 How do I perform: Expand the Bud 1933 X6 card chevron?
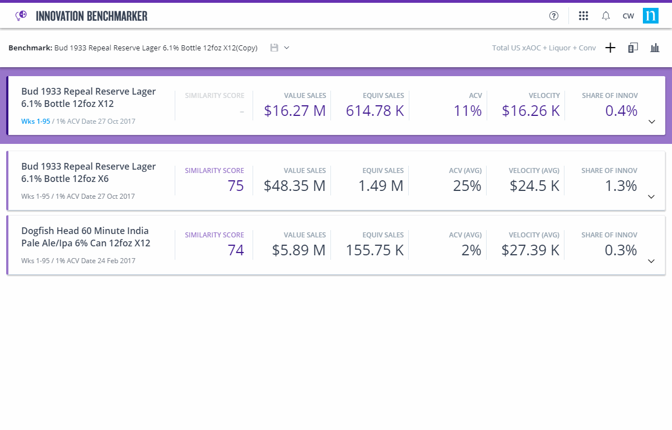click(651, 197)
